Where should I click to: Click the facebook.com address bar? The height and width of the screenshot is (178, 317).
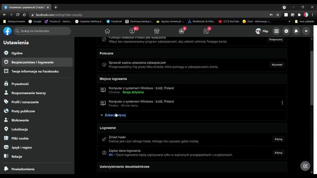point(150,15)
